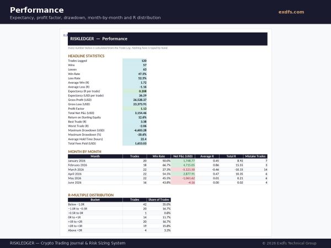
Task: Click the Worst Trade (R) label
Action: (x=78, y=126)
